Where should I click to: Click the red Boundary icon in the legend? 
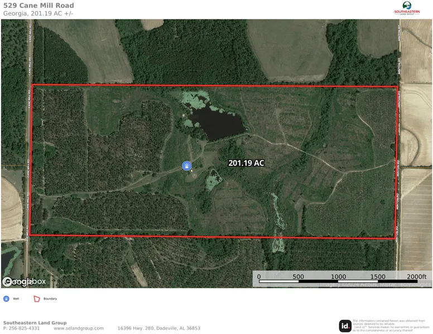coord(37,299)
